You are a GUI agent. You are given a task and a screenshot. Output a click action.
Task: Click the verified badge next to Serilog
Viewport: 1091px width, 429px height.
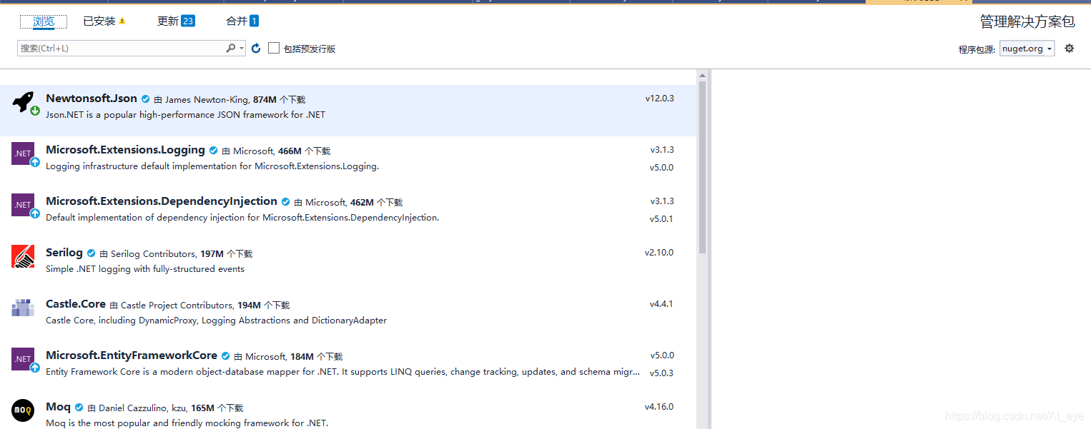click(91, 253)
